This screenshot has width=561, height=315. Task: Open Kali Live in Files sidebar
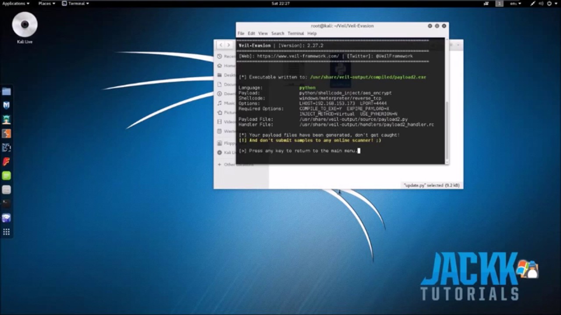(226, 153)
